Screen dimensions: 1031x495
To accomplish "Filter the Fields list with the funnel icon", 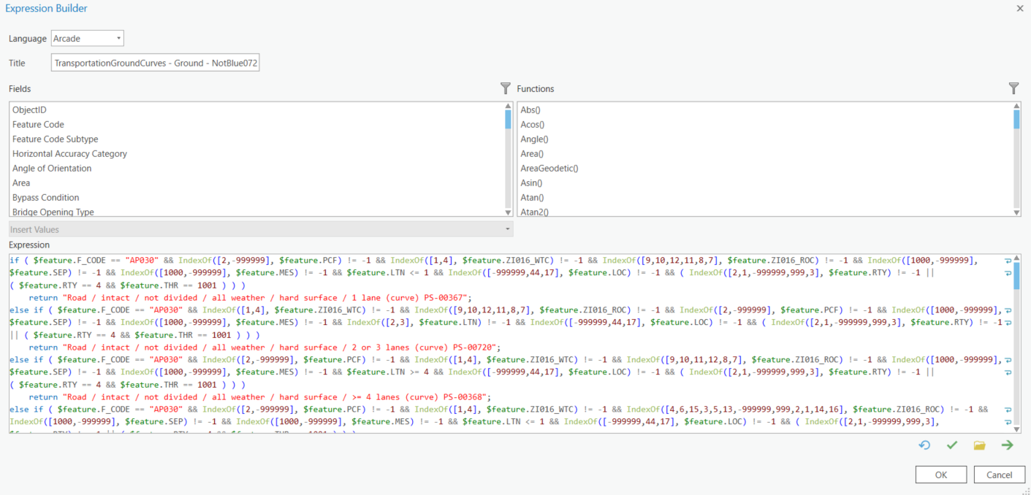I will pos(505,88).
